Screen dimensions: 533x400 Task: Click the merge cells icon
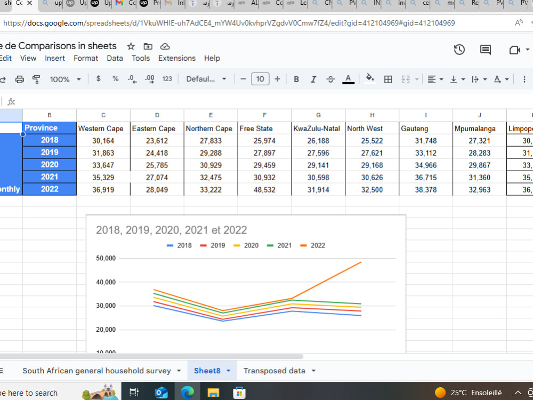pyautogui.click(x=406, y=79)
